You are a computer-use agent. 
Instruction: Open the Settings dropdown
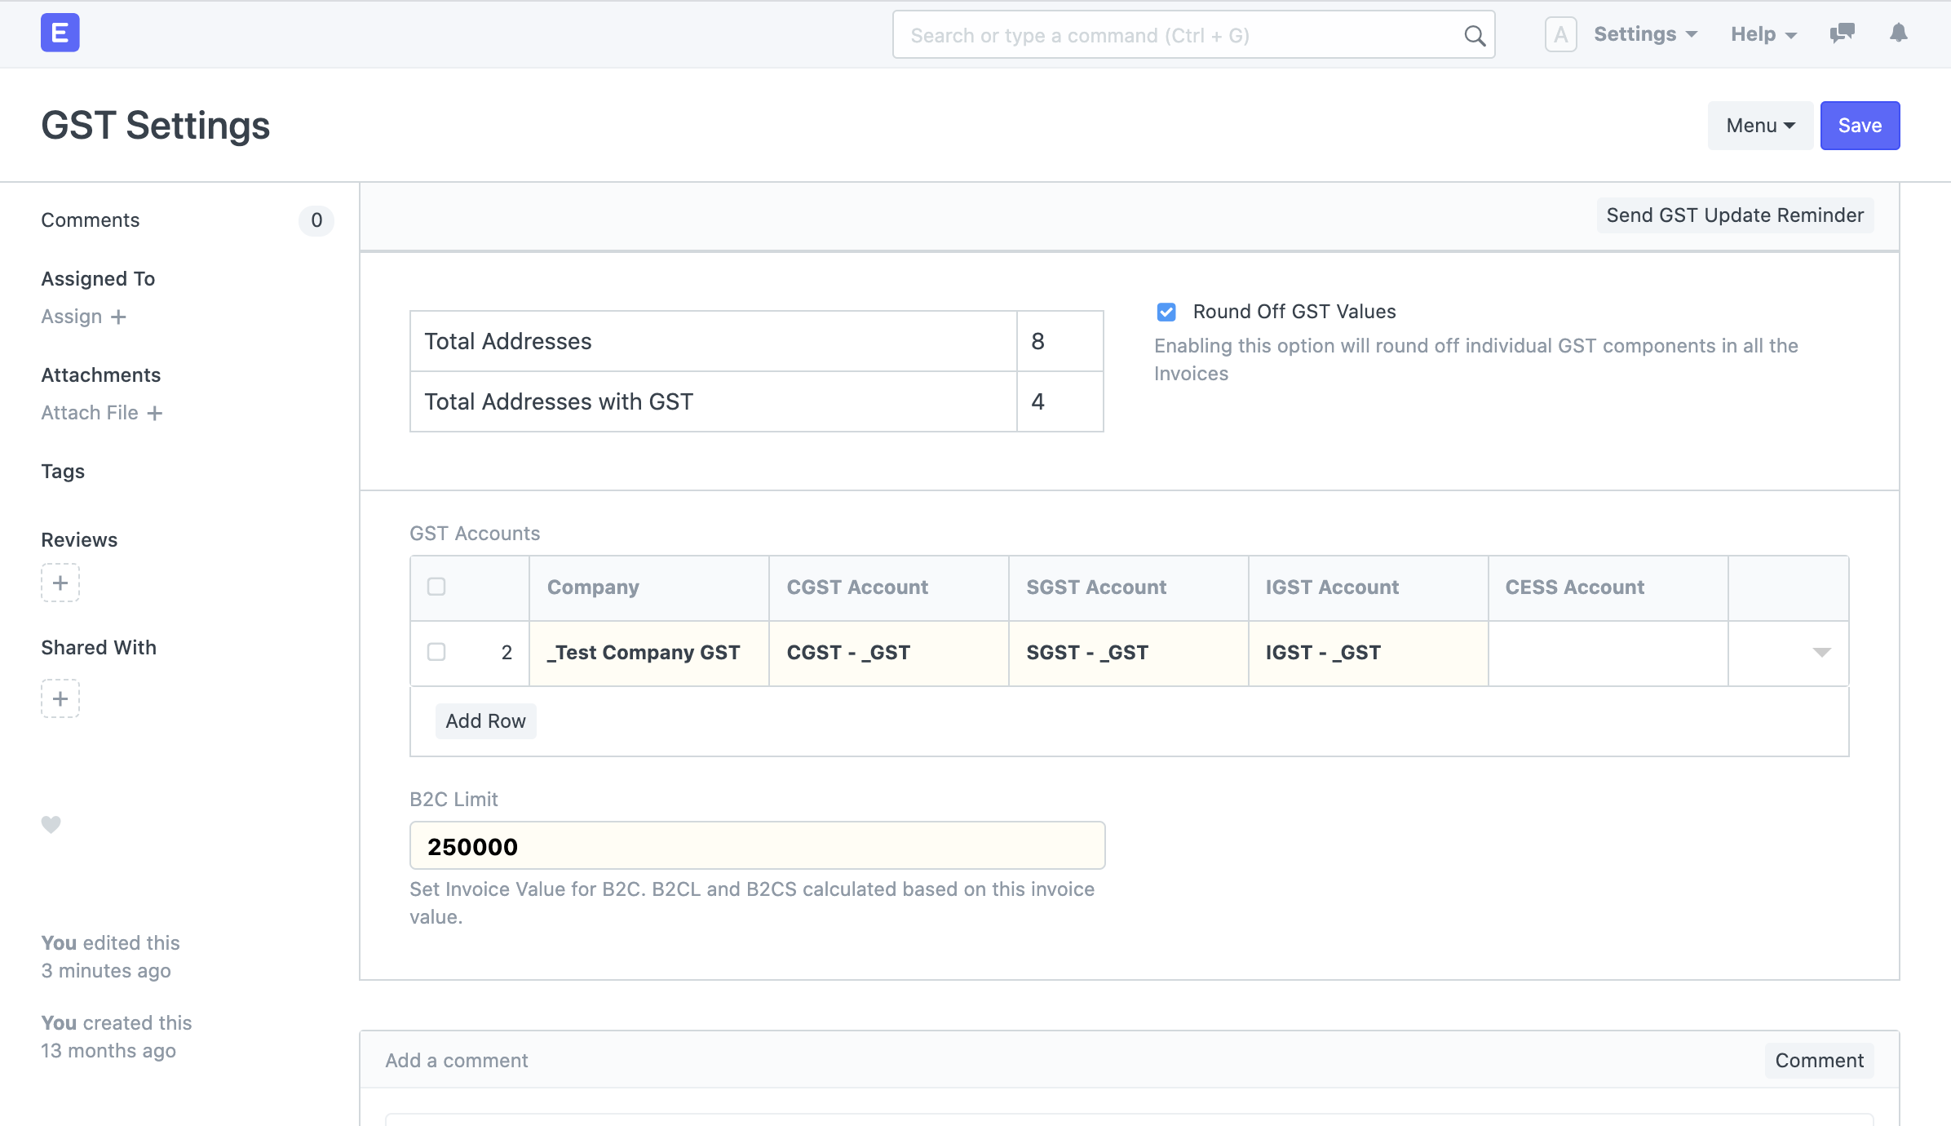pos(1645,34)
